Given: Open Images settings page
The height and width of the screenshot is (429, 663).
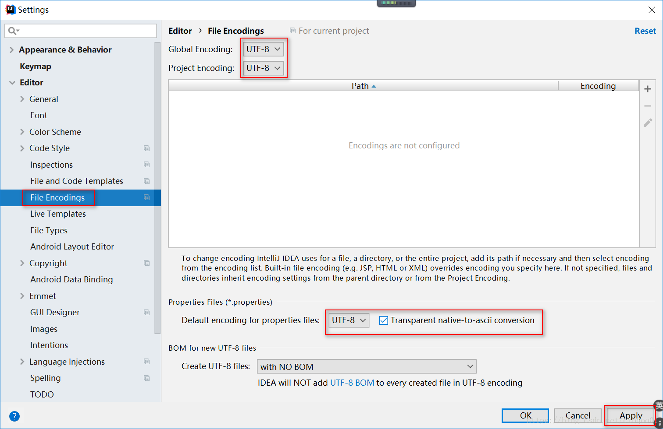Looking at the screenshot, I should (x=44, y=329).
